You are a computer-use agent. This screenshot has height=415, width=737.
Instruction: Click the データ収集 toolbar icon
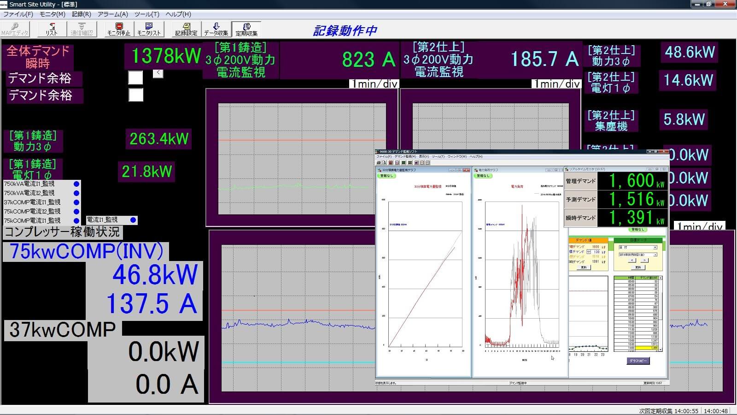(x=216, y=29)
